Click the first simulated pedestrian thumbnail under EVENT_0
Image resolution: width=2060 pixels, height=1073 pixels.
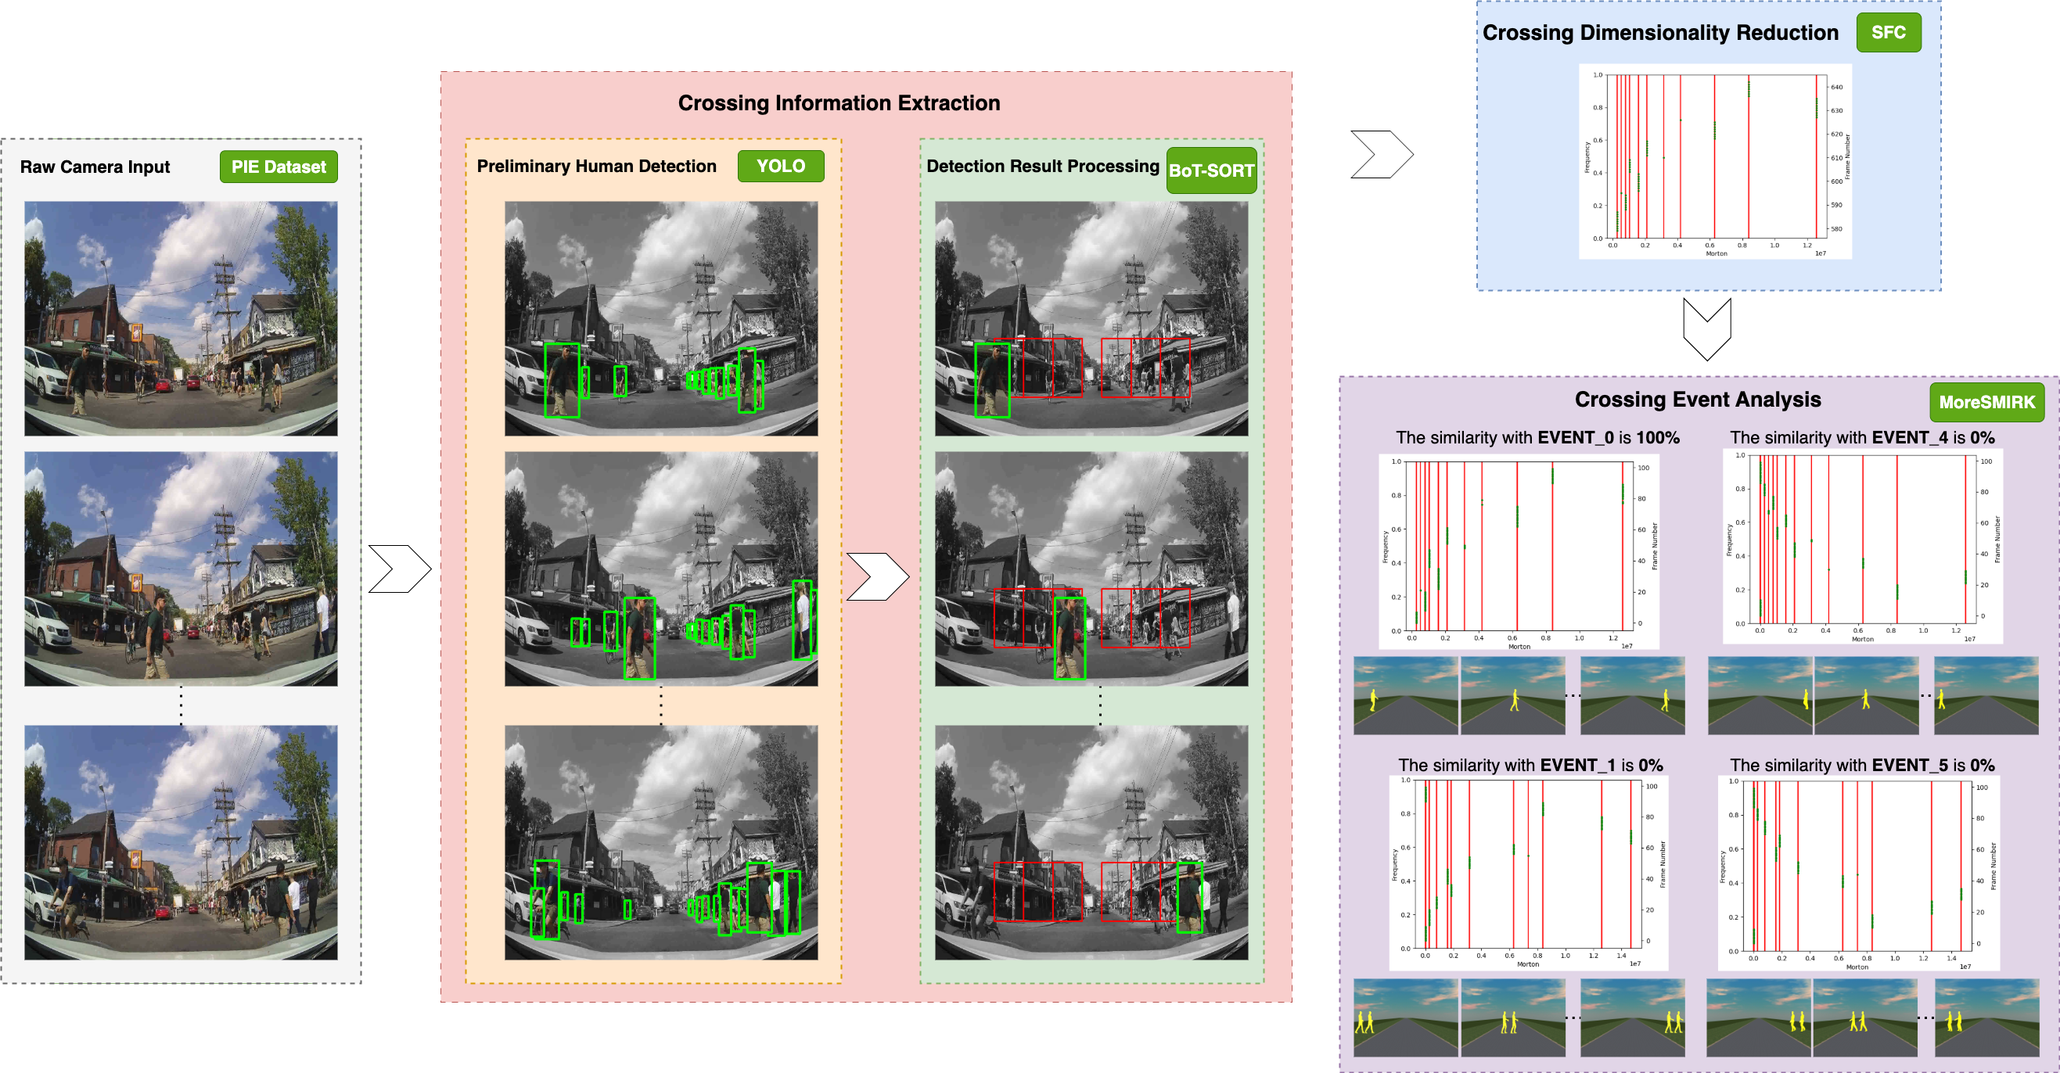coord(1404,694)
